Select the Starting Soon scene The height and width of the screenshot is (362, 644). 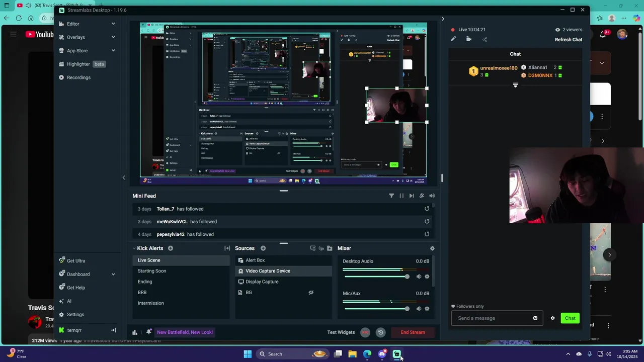[181, 271]
